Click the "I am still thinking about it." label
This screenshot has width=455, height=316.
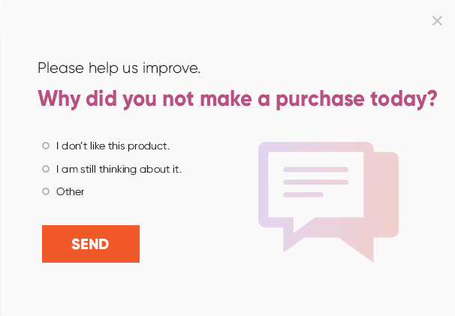[119, 169]
